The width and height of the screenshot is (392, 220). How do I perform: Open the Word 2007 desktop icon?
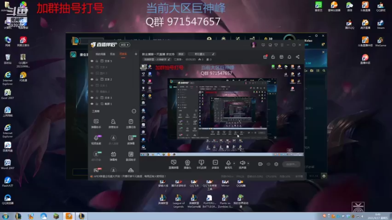[7, 165]
